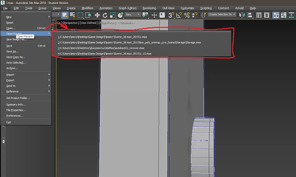Activate the Select and Rotate tool
This screenshot has height=177, width=296.
click(105, 15)
